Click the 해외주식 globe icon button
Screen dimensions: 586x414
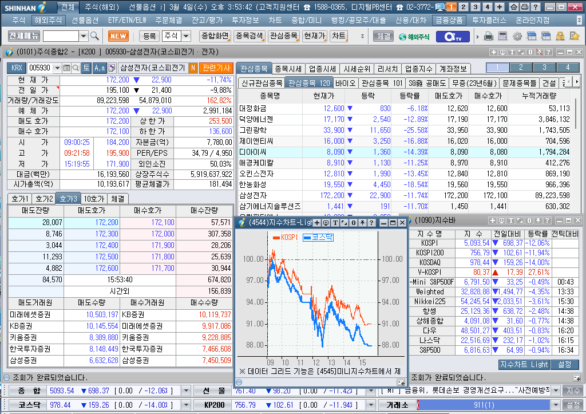tap(414, 37)
